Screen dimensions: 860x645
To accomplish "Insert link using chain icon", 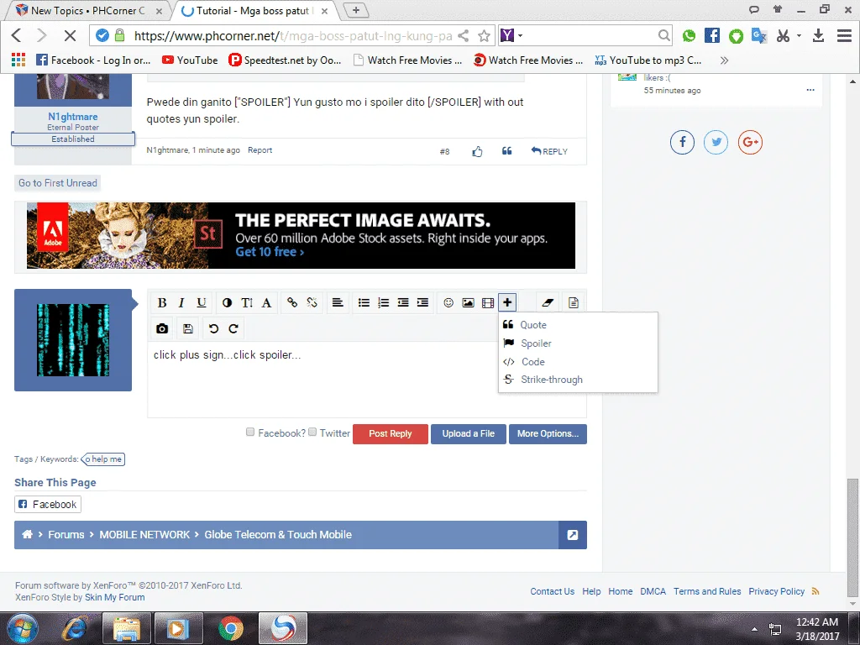I will pos(292,302).
